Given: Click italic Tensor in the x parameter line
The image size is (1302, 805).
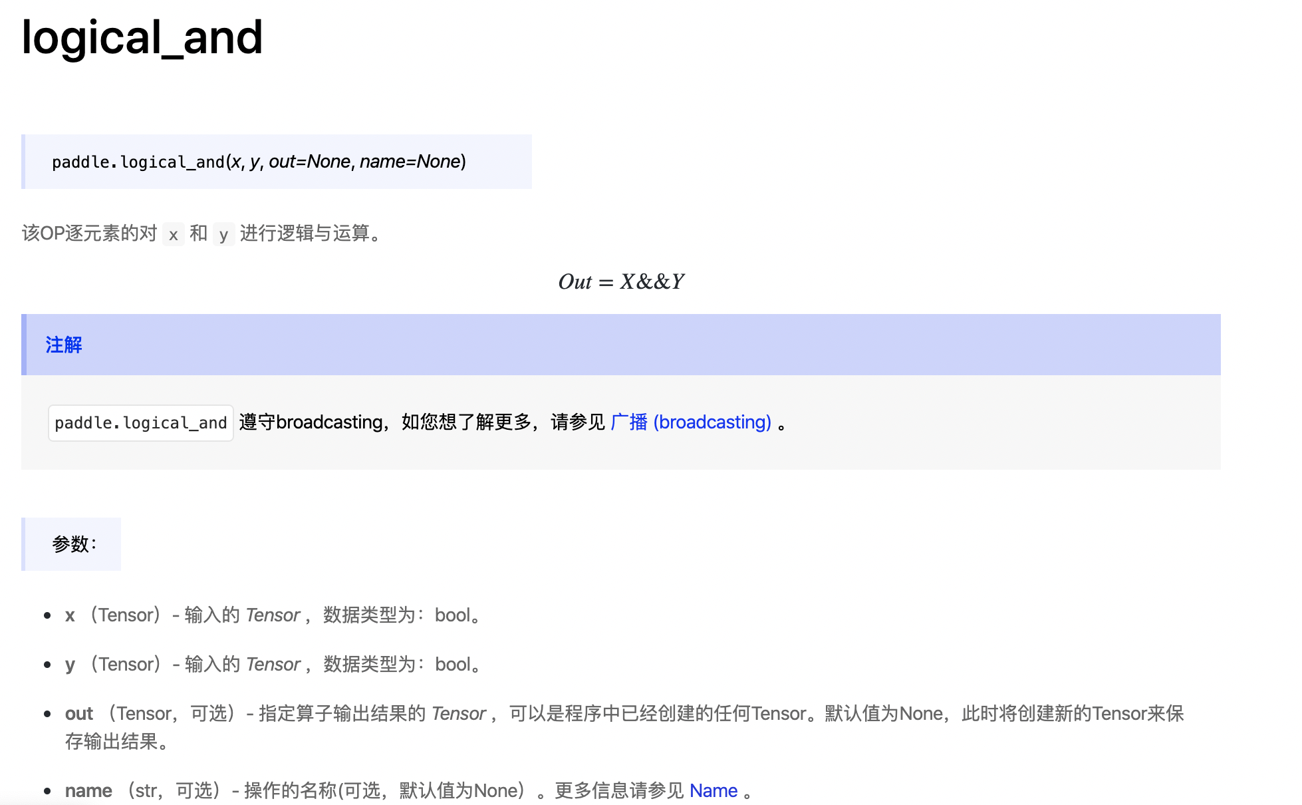Looking at the screenshot, I should tap(273, 615).
